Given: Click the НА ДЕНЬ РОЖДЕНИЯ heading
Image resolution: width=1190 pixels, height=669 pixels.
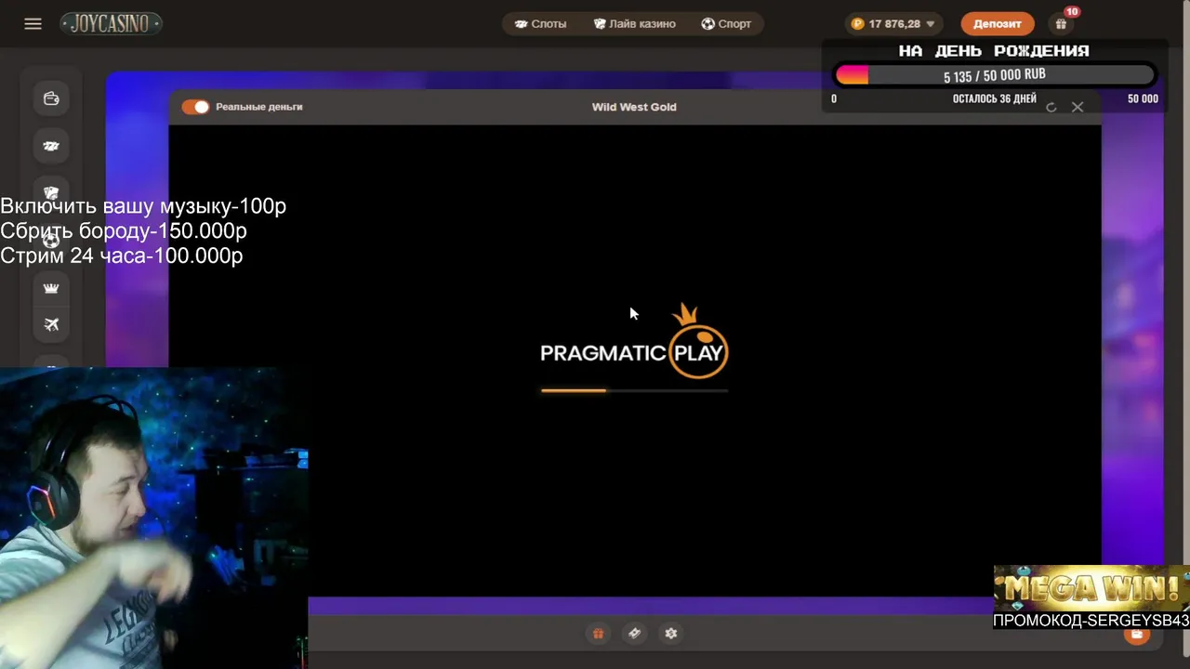Looking at the screenshot, I should coord(994,51).
